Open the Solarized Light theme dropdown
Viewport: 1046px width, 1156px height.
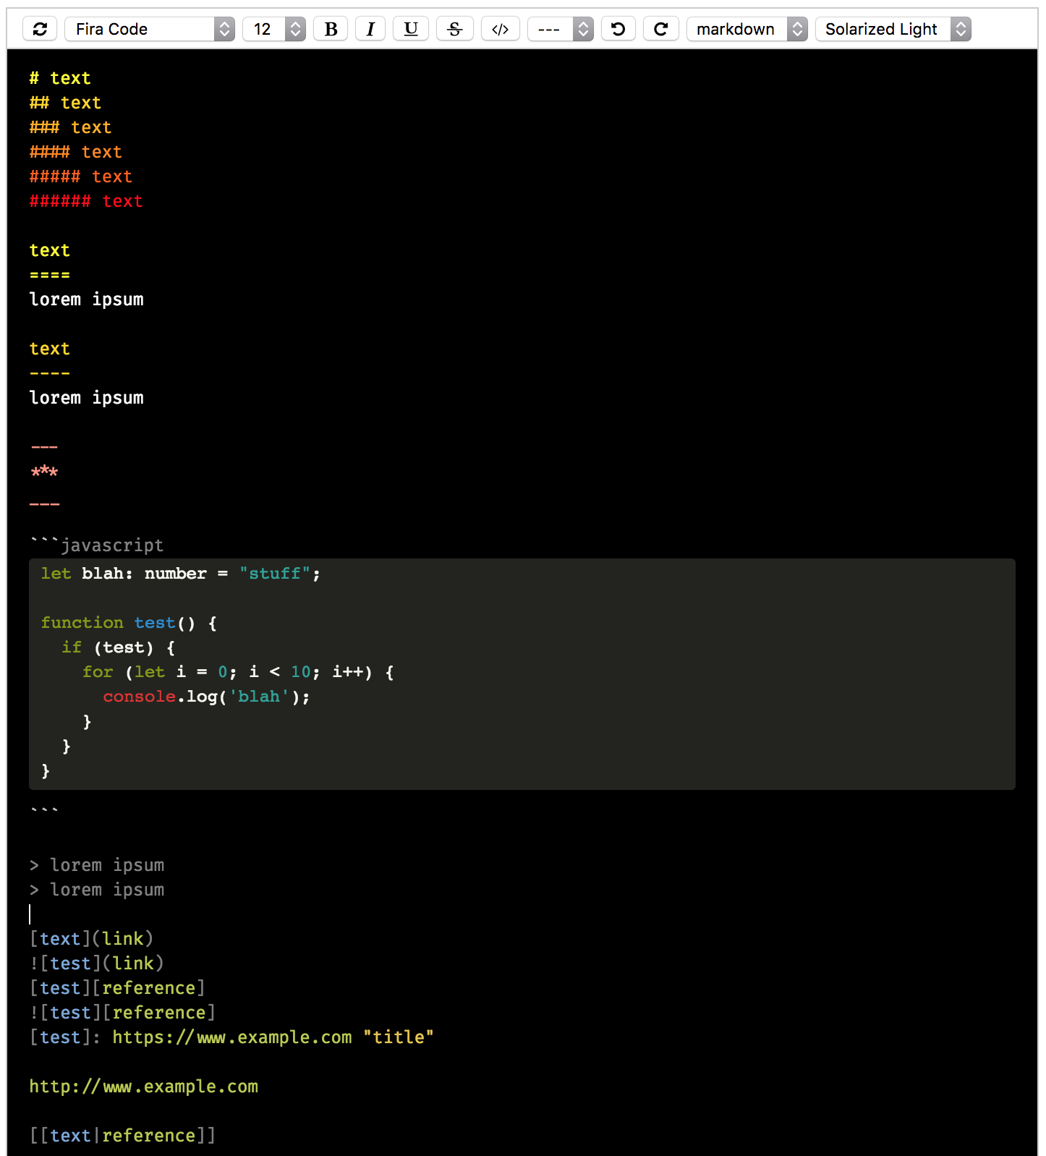click(893, 29)
